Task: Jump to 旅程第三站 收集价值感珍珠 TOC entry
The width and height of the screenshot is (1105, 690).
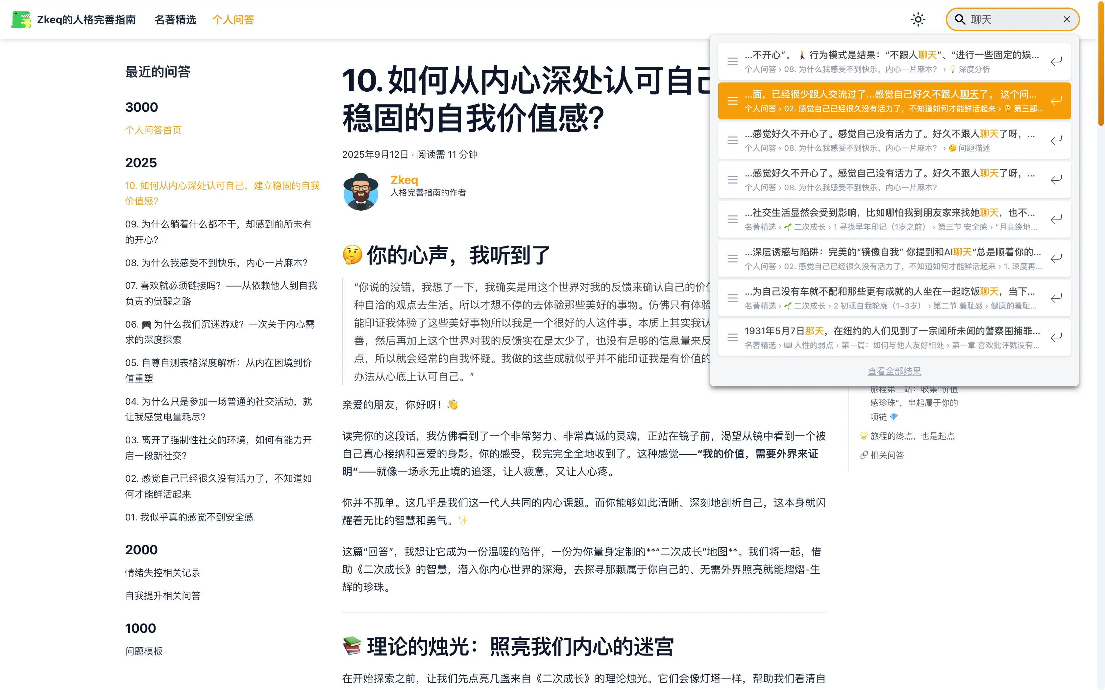Action: (x=914, y=403)
